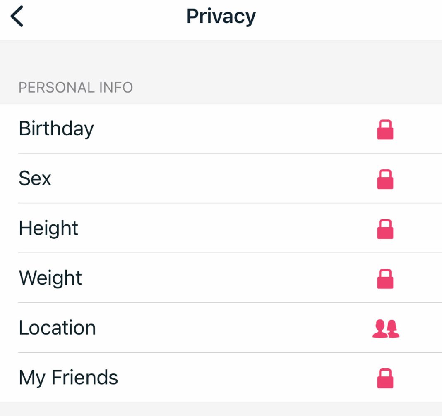This screenshot has height=416, width=442.
Task: Click the Location sharing indicator icon
Action: [x=386, y=328]
